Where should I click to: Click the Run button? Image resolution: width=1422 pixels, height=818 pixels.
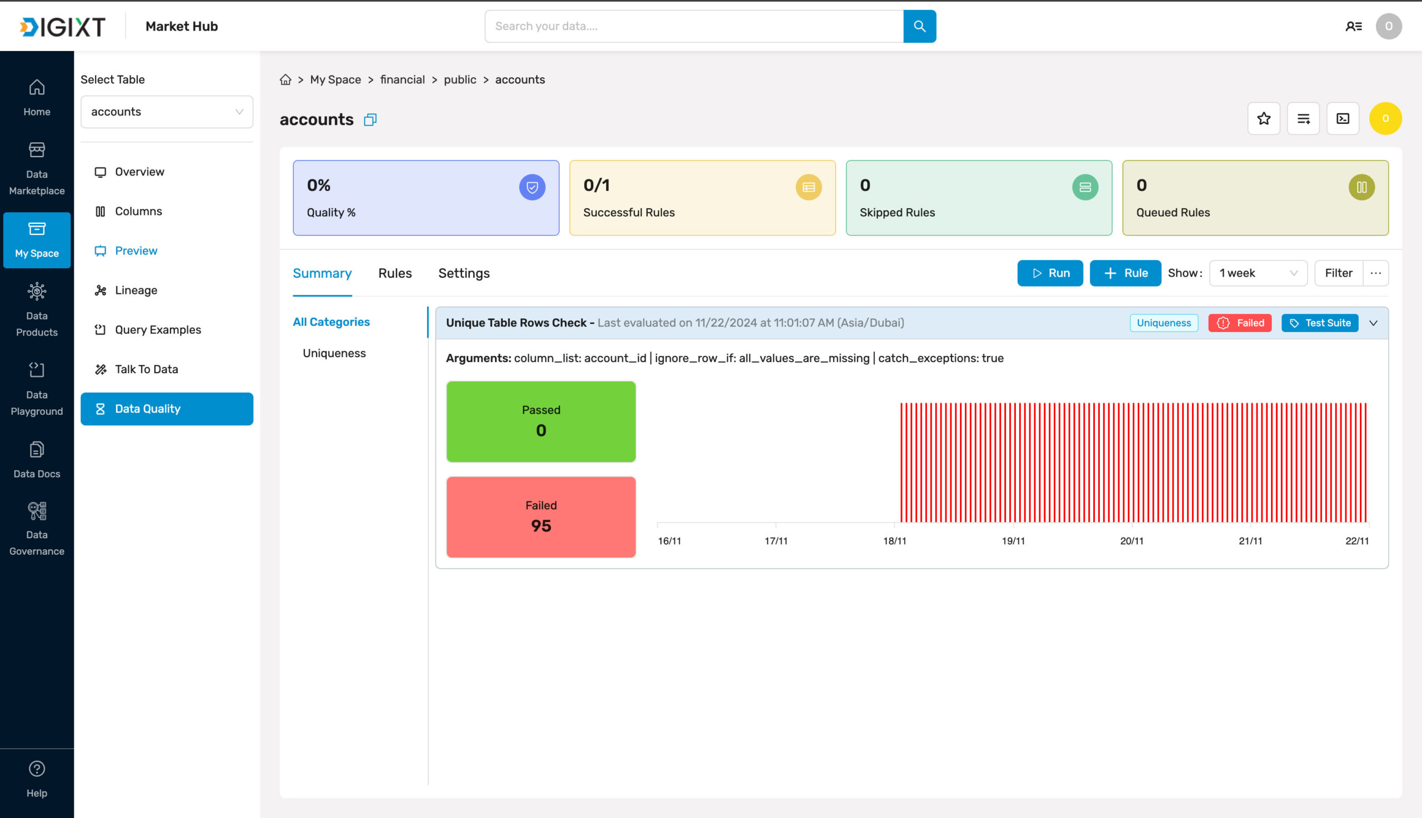pos(1049,273)
